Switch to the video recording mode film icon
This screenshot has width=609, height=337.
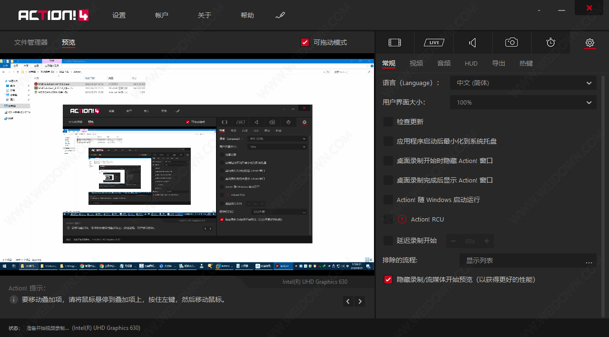click(x=395, y=43)
